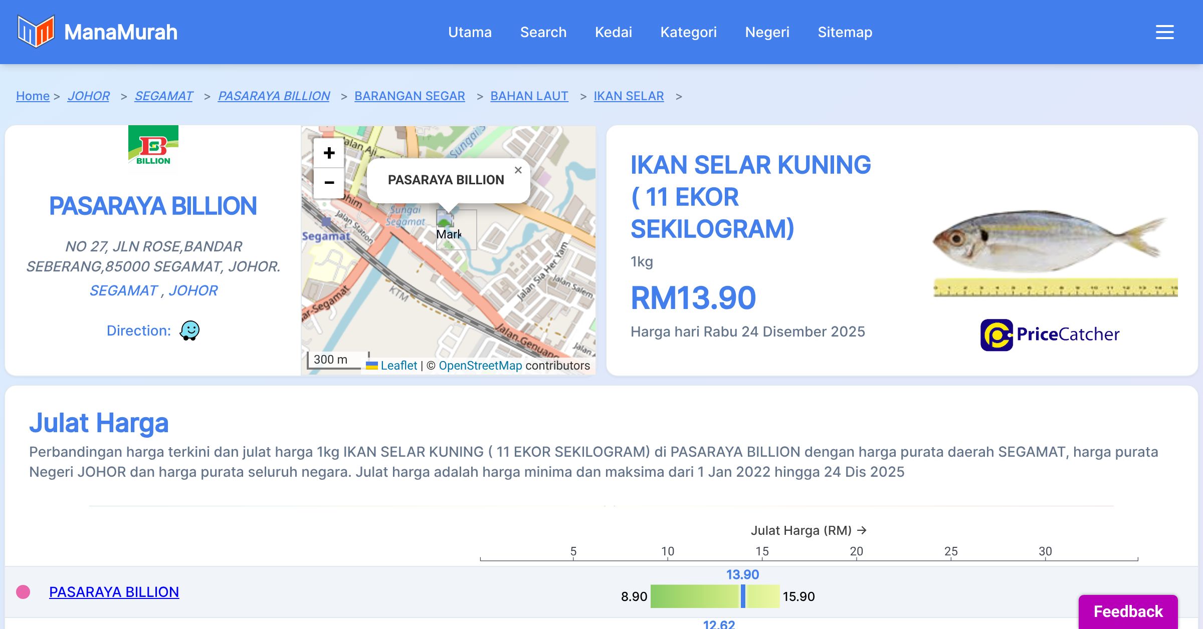Open BAHAN LAUT breadcrumb link
1203x629 pixels.
click(x=529, y=96)
